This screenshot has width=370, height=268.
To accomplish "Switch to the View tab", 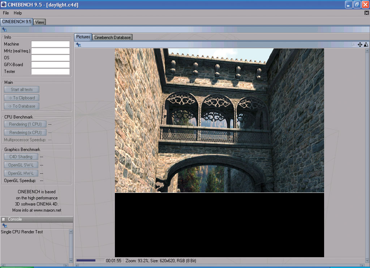I will pos(39,22).
